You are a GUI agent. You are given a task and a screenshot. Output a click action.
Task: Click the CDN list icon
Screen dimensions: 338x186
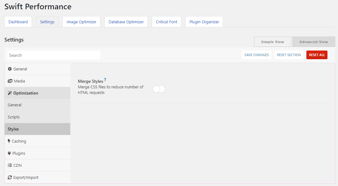click(10, 165)
